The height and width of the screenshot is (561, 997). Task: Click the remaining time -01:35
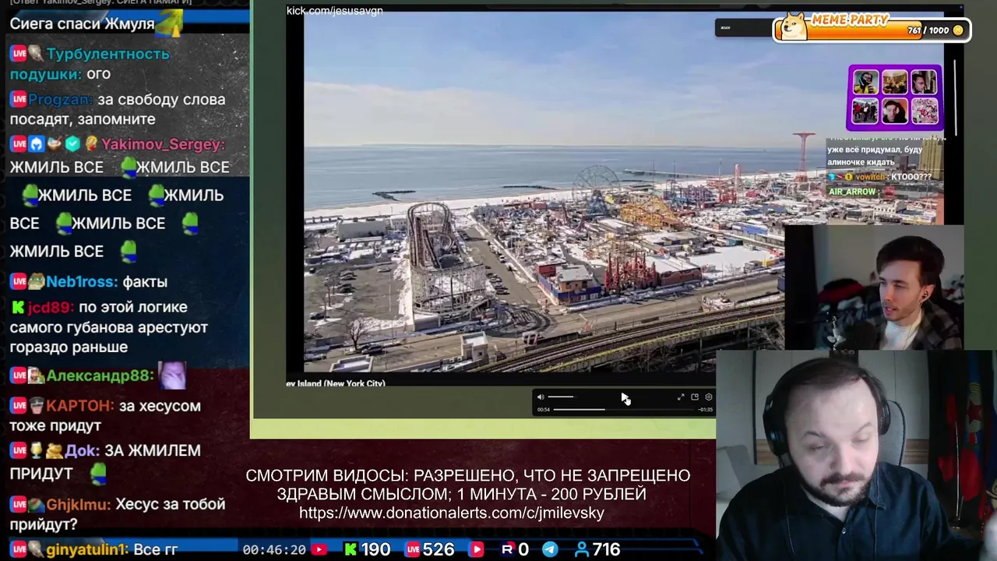click(x=706, y=409)
